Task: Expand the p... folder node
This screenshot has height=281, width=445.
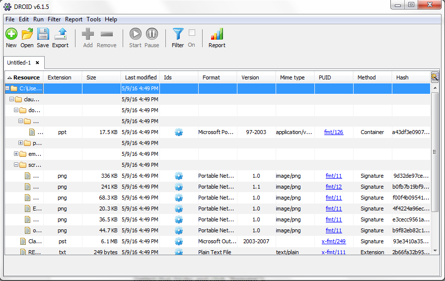Action: 20,143
